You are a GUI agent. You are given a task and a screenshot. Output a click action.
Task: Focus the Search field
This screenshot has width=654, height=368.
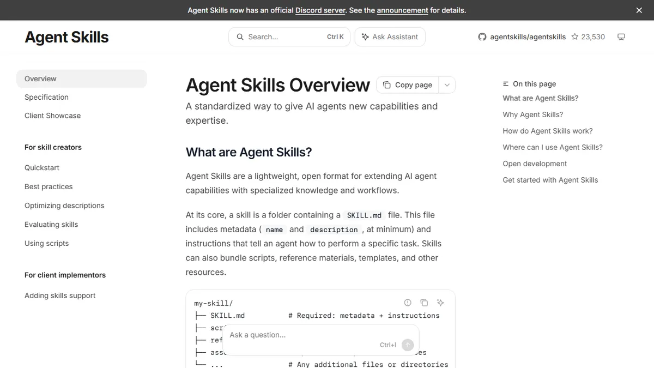point(289,37)
